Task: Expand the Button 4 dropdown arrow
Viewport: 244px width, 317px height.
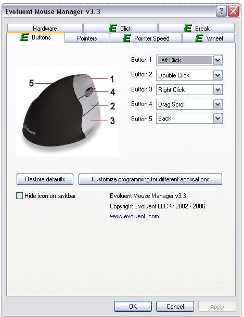Action: 217,104
